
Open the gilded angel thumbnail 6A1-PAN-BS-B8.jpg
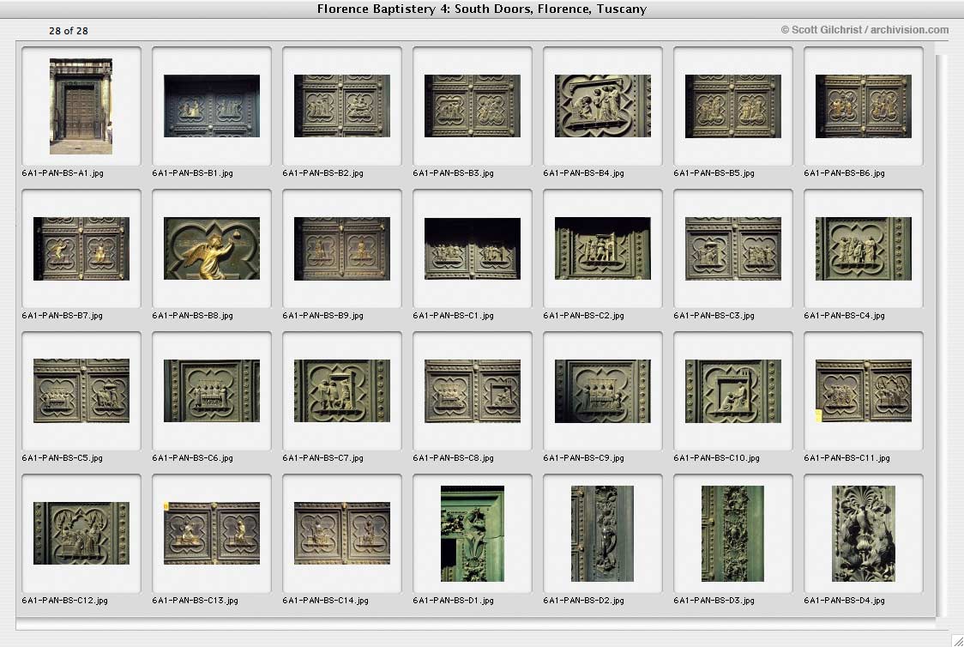coord(212,249)
